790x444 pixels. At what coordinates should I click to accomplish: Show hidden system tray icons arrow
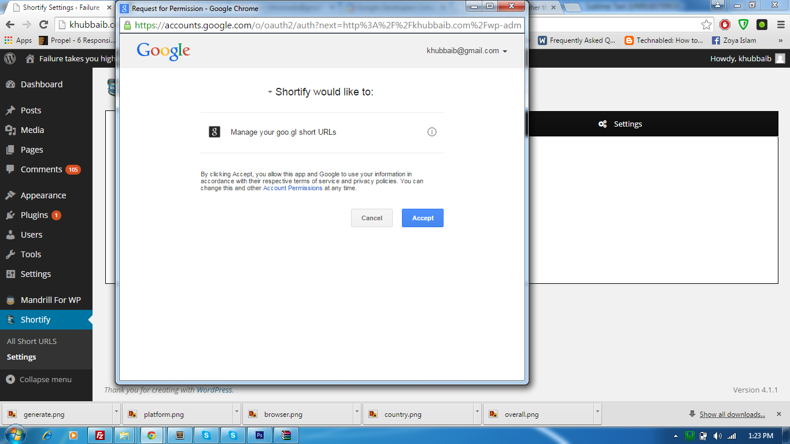tap(676, 435)
